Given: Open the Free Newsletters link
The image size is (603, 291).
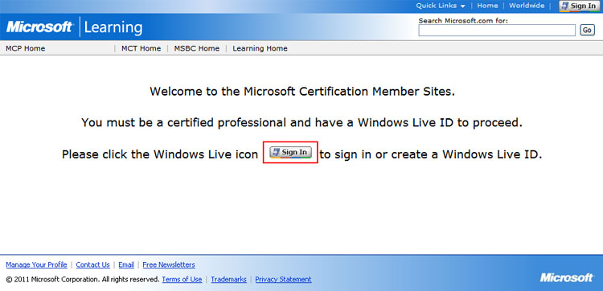Looking at the screenshot, I should click(x=169, y=264).
